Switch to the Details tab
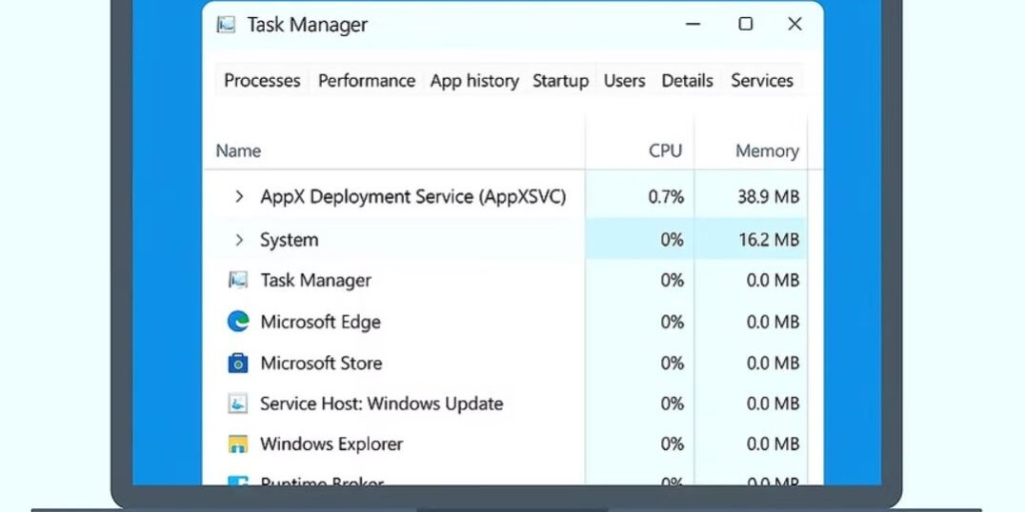Image resolution: width=1025 pixels, height=512 pixels. click(687, 81)
